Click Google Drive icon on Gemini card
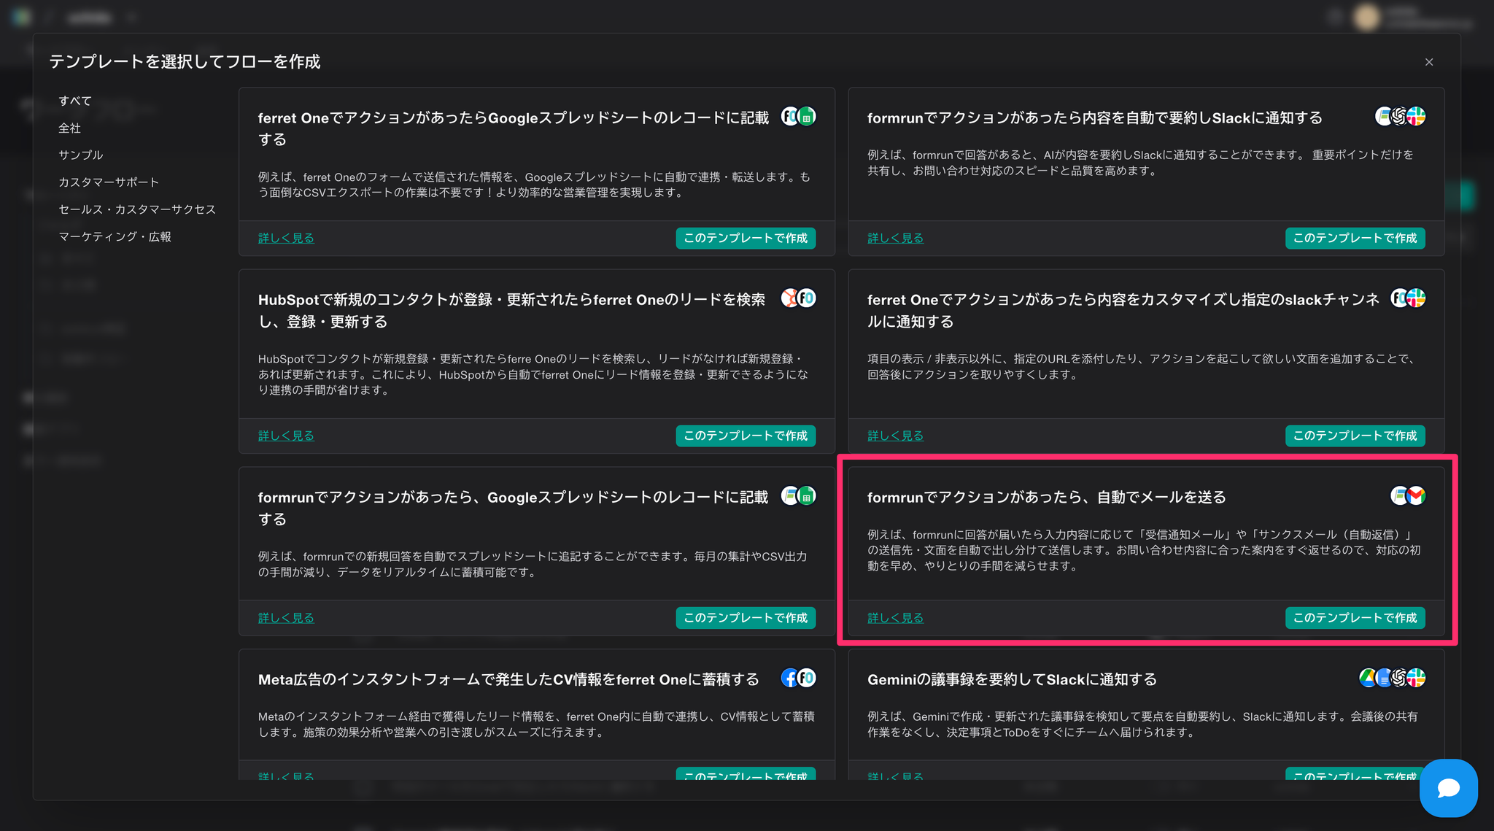Viewport: 1494px width, 831px height. coord(1367,678)
